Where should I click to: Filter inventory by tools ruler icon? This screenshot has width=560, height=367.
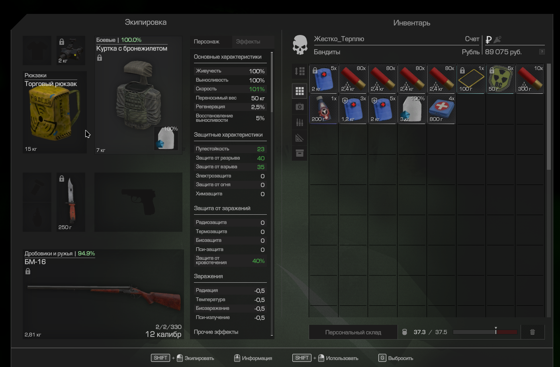point(300,138)
